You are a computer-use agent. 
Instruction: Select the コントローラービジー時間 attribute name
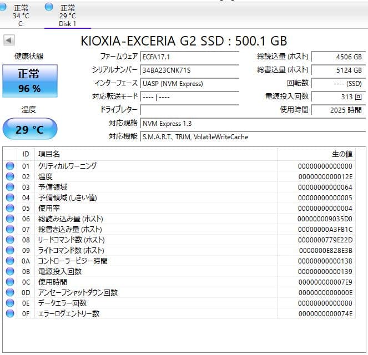pyautogui.click(x=73, y=261)
